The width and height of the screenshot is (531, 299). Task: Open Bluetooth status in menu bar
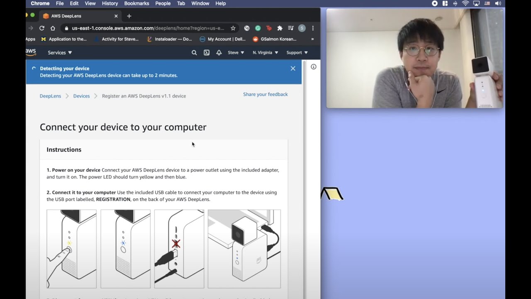[x=455, y=3]
